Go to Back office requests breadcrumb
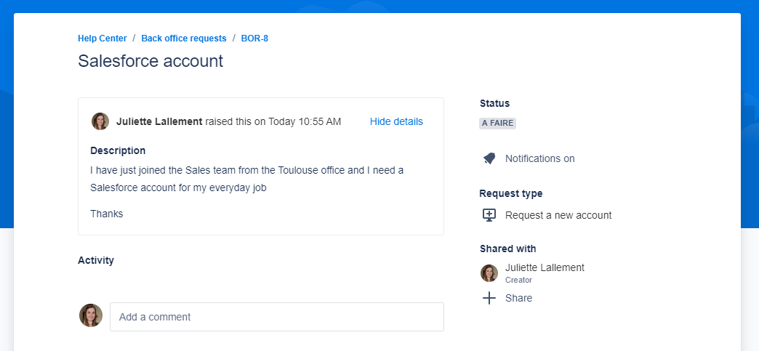Image resolution: width=759 pixels, height=351 pixels. tap(184, 39)
